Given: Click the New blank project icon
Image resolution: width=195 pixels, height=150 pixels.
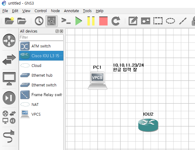Looking at the screenshot, I should (9, 21).
